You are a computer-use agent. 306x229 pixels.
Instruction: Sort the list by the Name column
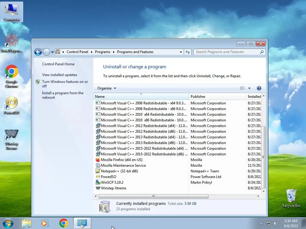pos(141,96)
